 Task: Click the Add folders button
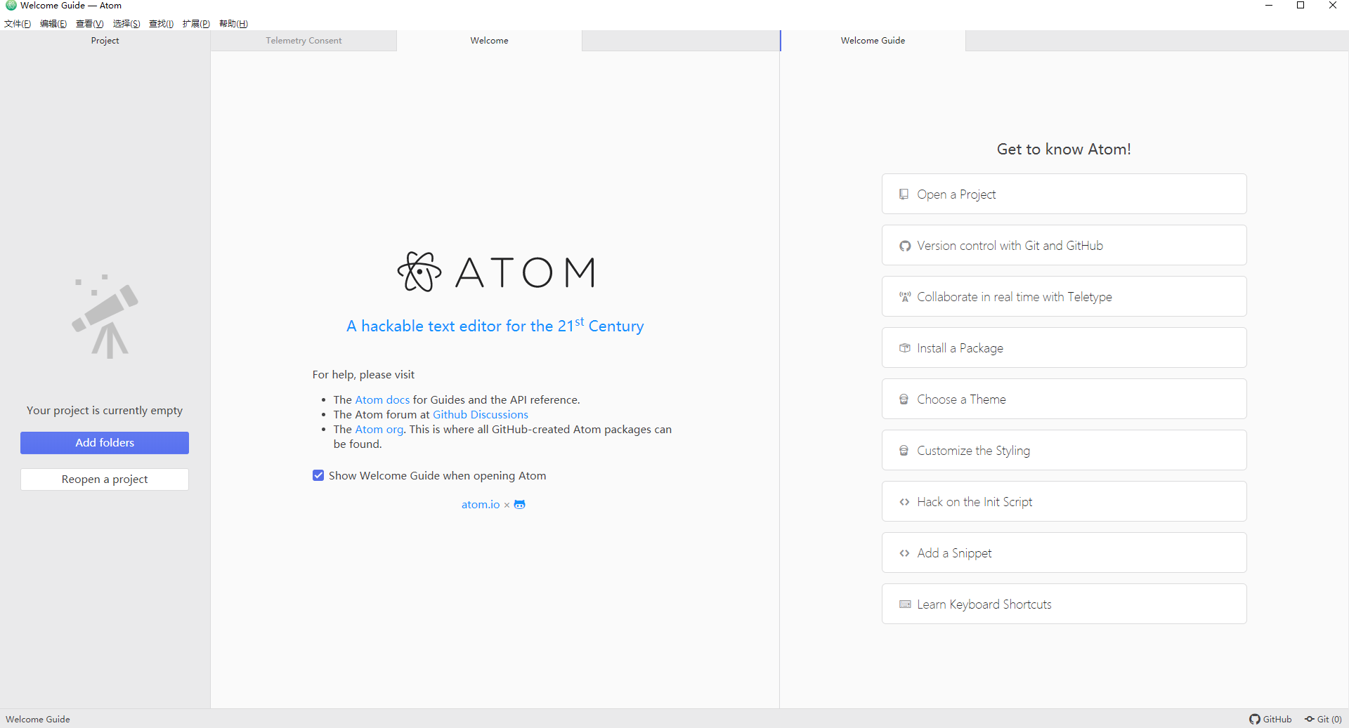pyautogui.click(x=105, y=443)
